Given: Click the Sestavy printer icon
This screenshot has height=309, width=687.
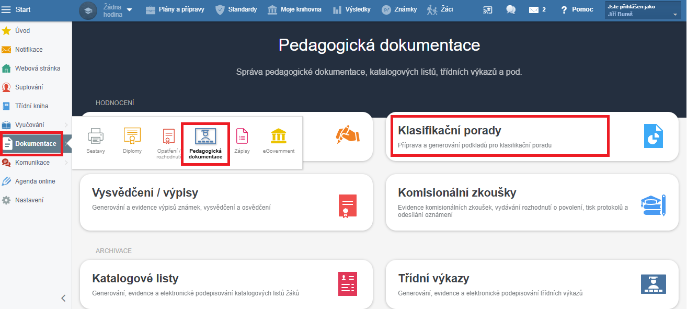Looking at the screenshot, I should [96, 136].
